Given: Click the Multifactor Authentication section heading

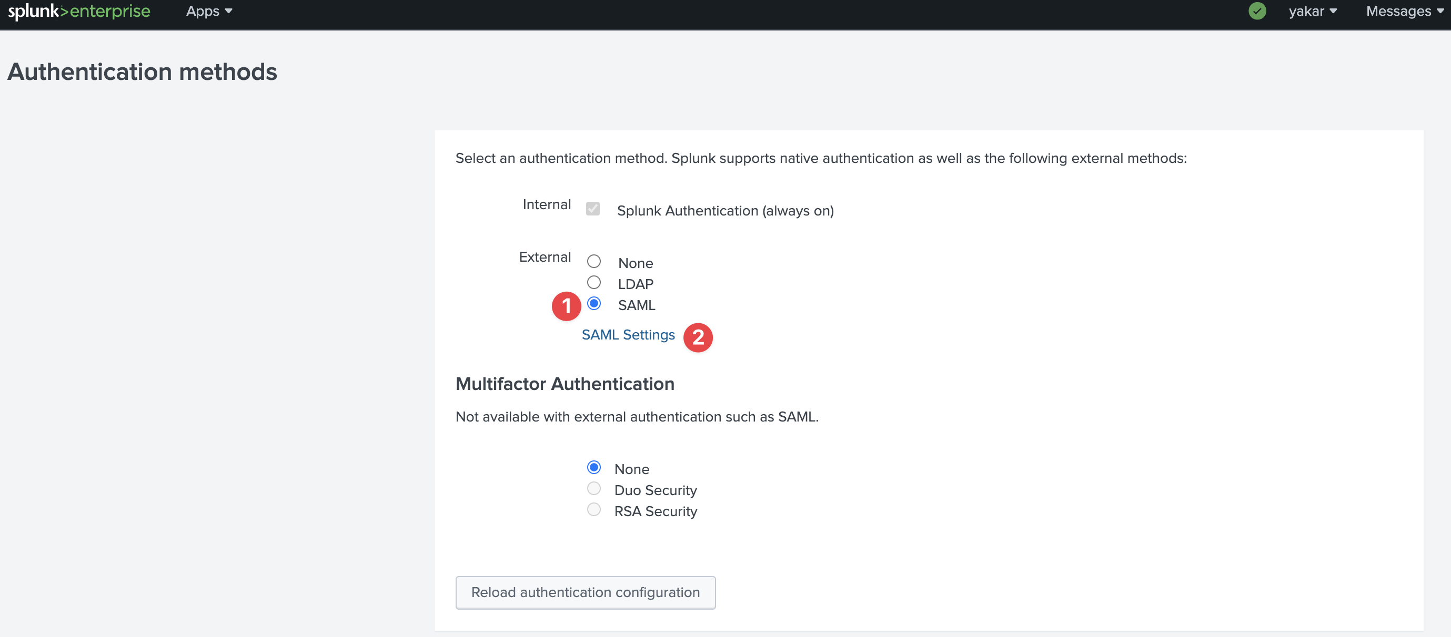Looking at the screenshot, I should click(565, 384).
